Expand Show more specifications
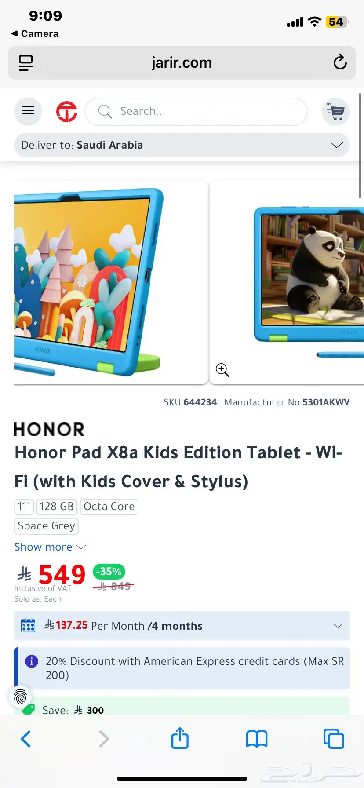 50,547
